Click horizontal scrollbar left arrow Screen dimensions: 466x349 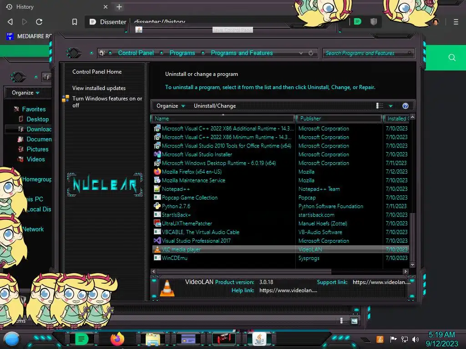tap(153, 271)
